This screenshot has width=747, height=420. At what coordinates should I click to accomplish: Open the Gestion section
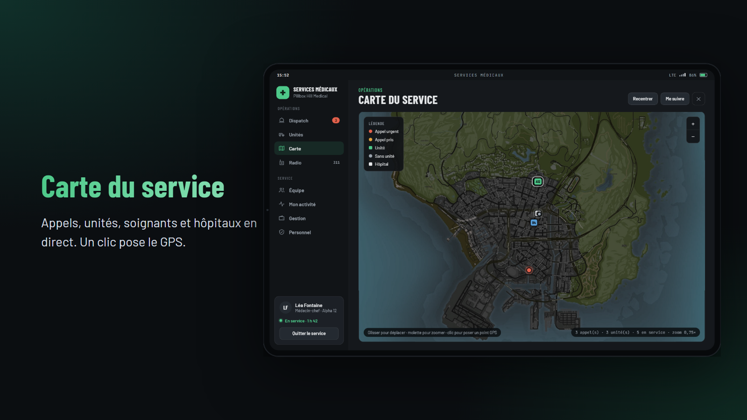pyautogui.click(x=309, y=218)
